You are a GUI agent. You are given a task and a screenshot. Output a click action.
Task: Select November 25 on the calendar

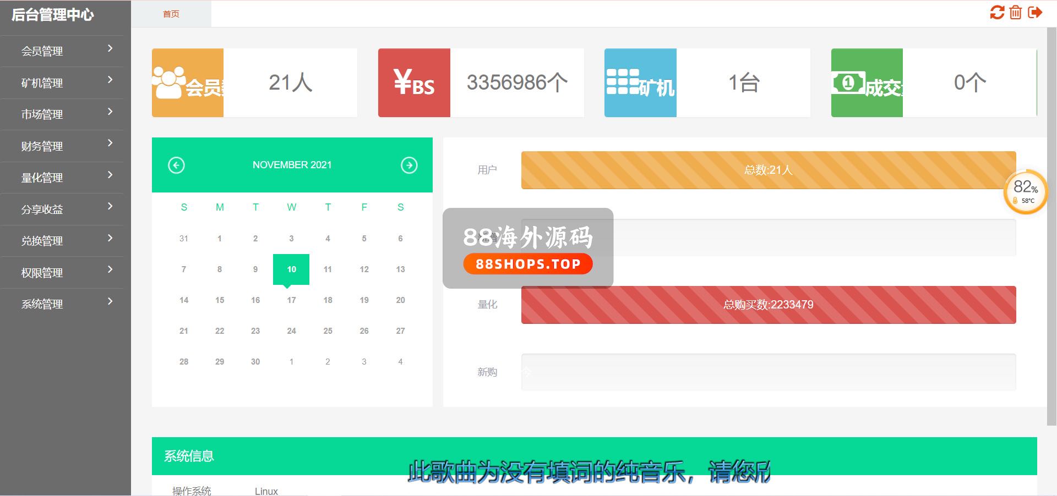tap(328, 331)
